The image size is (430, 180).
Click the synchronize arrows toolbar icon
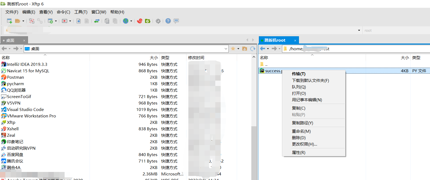tap(97, 21)
